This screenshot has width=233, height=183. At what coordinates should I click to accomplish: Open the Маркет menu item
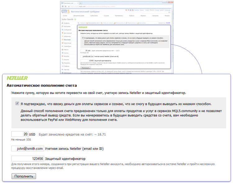coord(143,15)
